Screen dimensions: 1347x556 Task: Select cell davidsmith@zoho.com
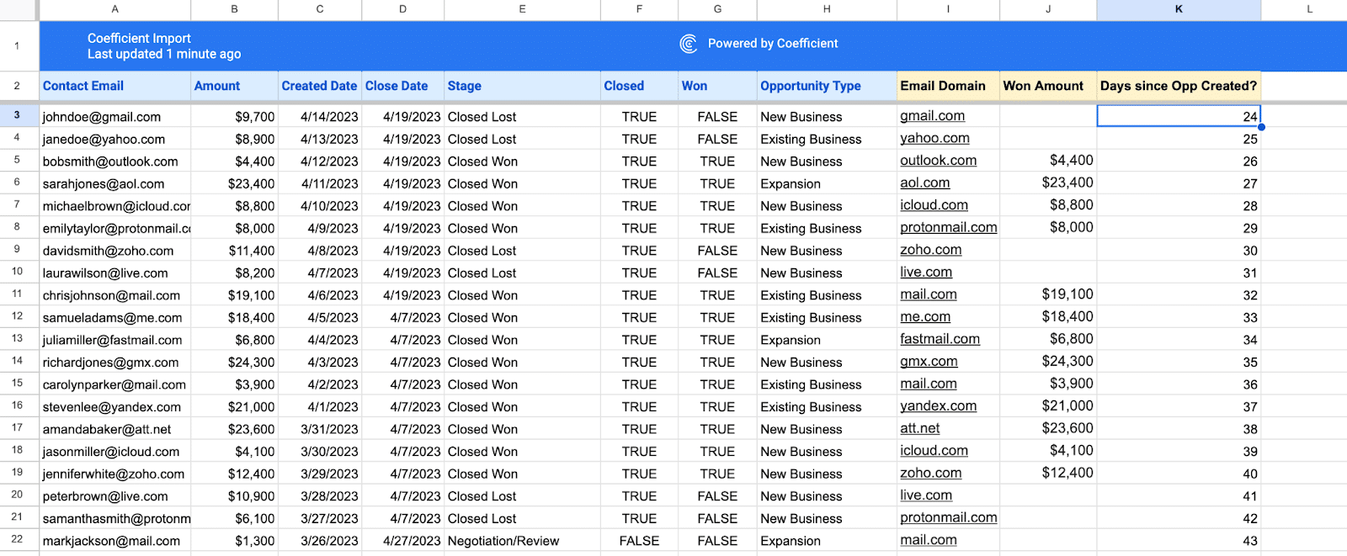(x=115, y=251)
